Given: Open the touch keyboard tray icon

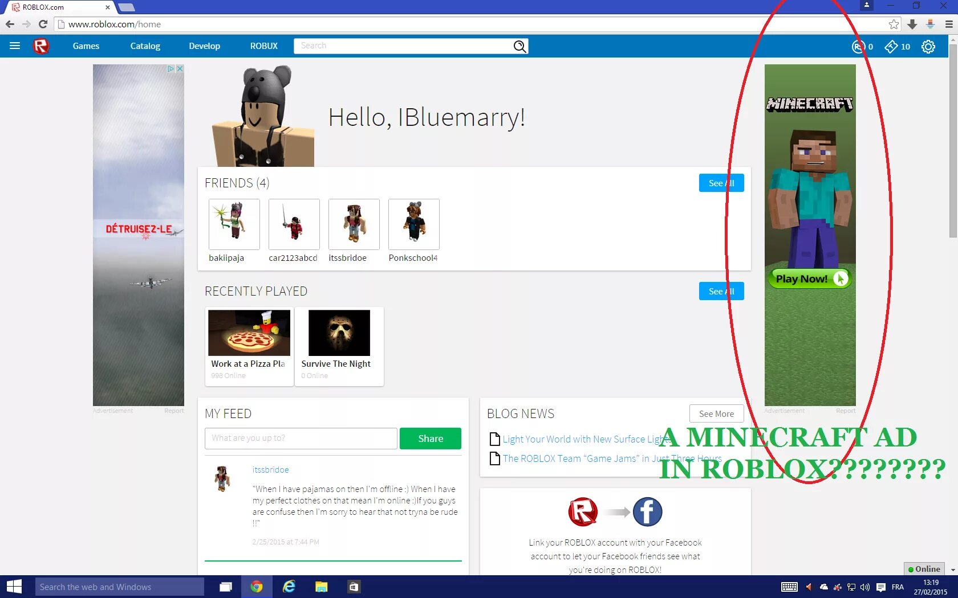Looking at the screenshot, I should (789, 587).
